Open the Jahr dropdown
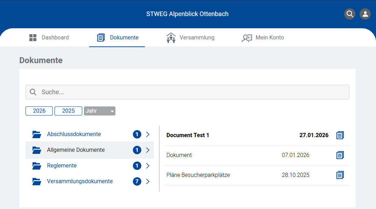 [100, 111]
